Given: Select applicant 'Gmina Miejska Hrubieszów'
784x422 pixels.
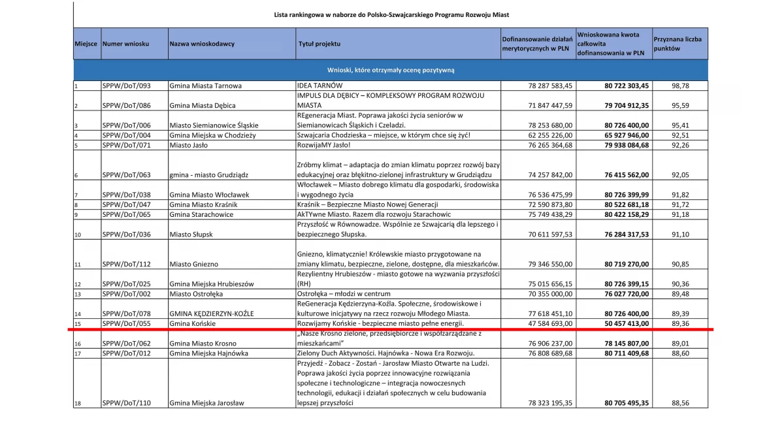Looking at the screenshot, I should [x=212, y=284].
